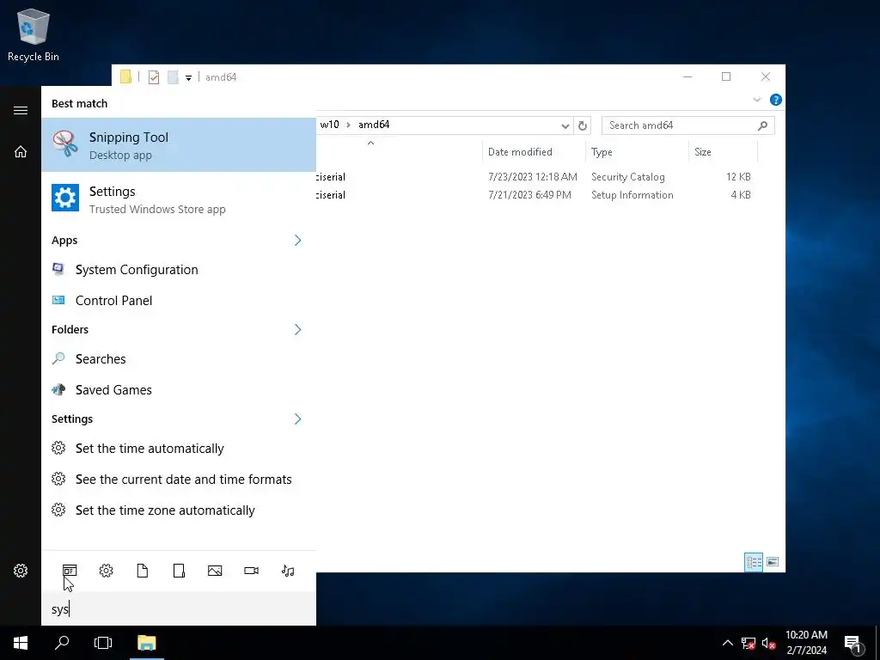The height and width of the screenshot is (660, 880).
Task: Open the Windows Start button
Action: (x=21, y=643)
